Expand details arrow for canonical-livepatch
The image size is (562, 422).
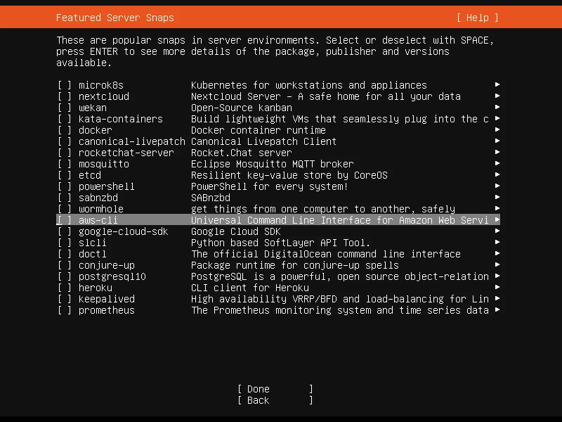tap(497, 141)
